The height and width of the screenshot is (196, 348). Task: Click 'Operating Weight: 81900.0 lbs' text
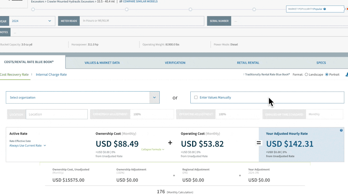click(161, 45)
